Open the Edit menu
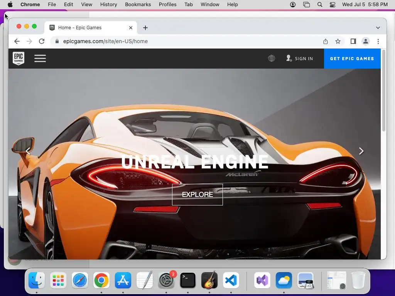 point(69,5)
